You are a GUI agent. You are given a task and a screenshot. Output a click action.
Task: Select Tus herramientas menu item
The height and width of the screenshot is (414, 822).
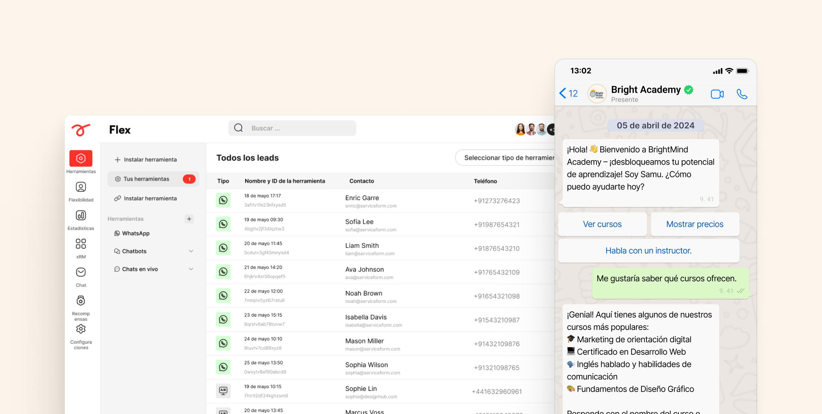click(153, 179)
